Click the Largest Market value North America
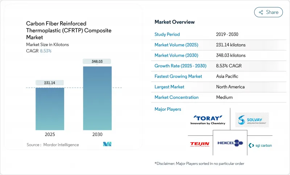The image size is (290, 175). [230, 87]
